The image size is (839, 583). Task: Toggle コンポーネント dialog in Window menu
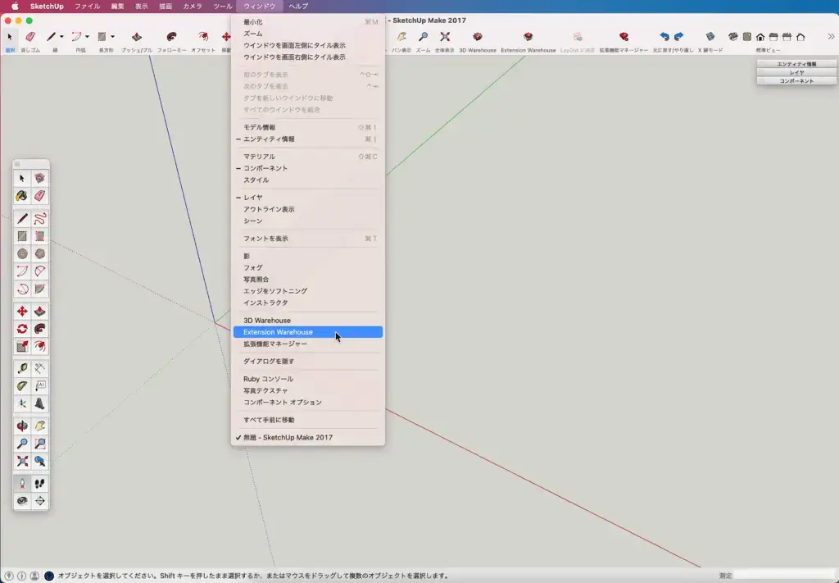308,168
